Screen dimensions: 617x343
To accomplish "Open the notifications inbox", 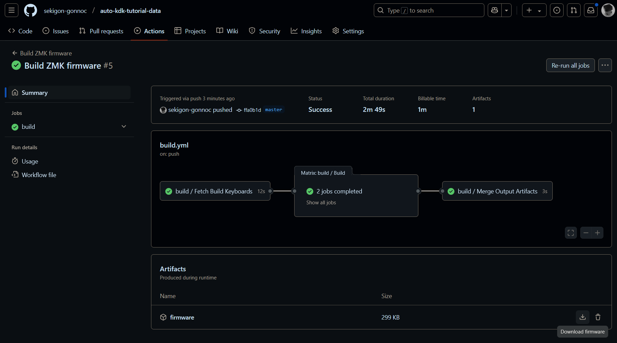I will [x=591, y=11].
